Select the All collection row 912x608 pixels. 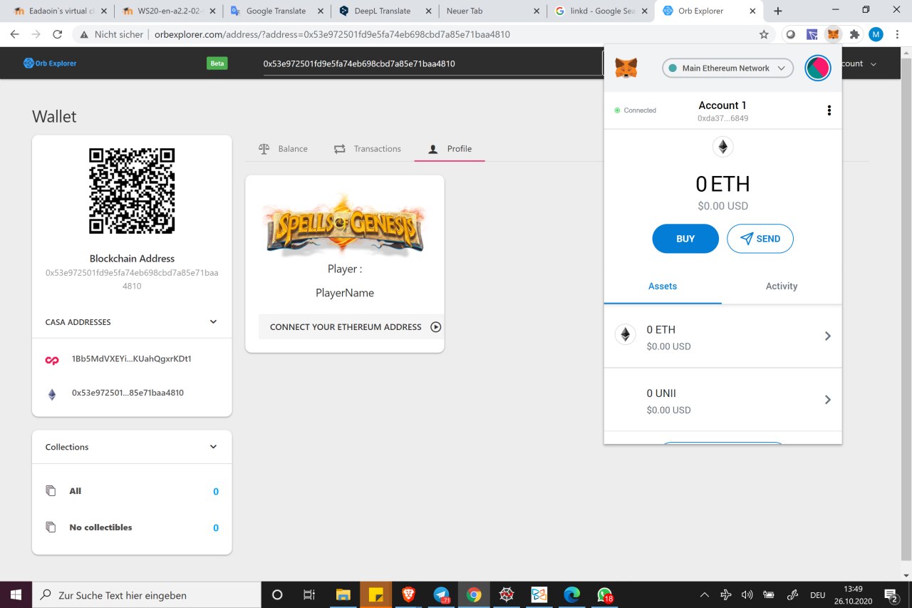[132, 491]
